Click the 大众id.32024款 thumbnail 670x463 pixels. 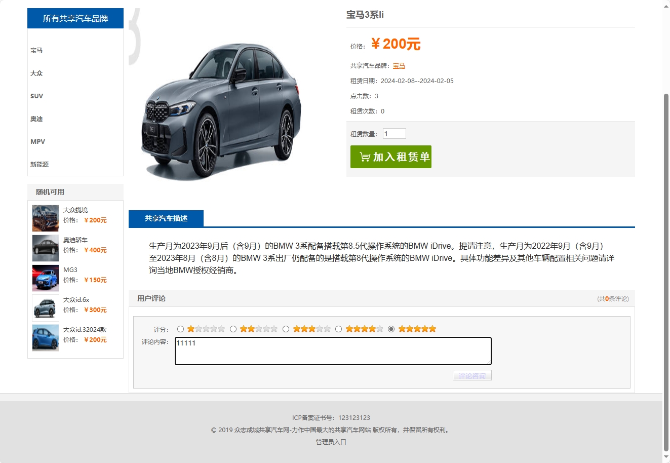(45, 337)
